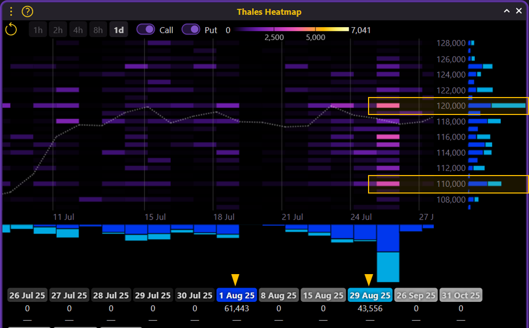Click the 15 Jul date axis label
The height and width of the screenshot is (328, 529).
[155, 217]
